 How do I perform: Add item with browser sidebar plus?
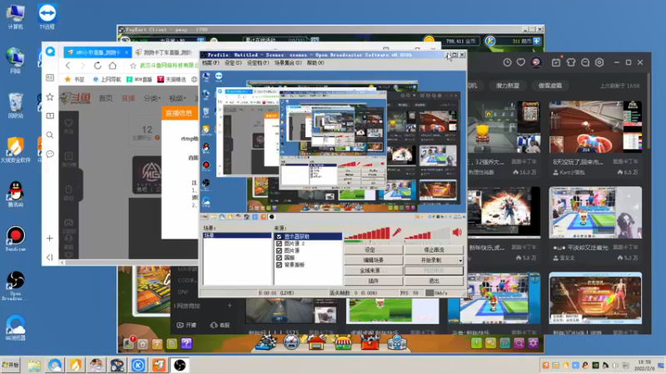tap(50, 239)
